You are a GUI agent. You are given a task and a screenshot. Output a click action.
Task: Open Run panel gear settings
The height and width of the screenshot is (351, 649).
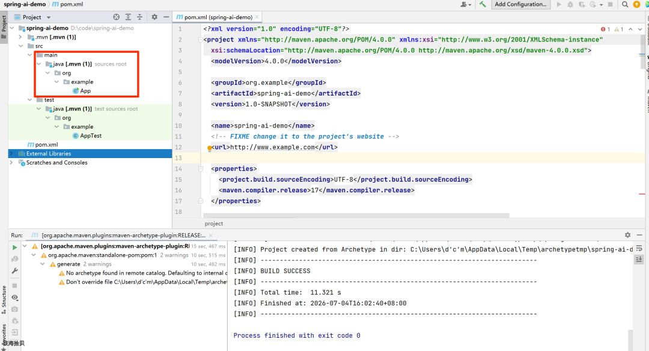(x=627, y=234)
